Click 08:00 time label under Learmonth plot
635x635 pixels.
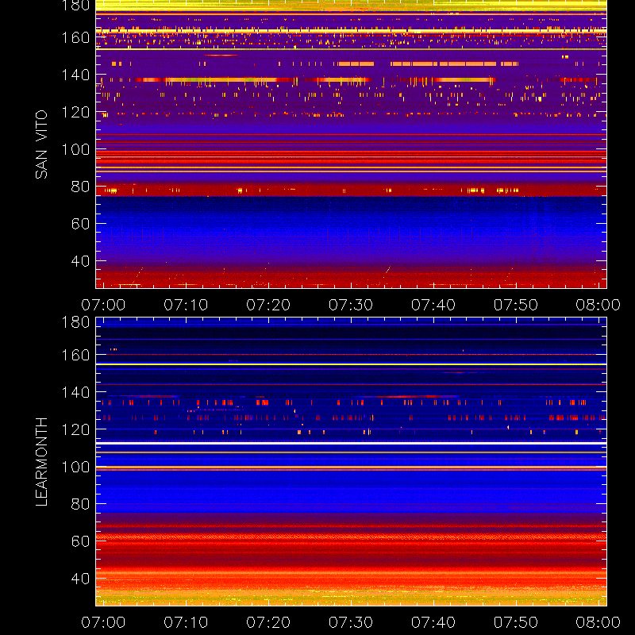(598, 622)
